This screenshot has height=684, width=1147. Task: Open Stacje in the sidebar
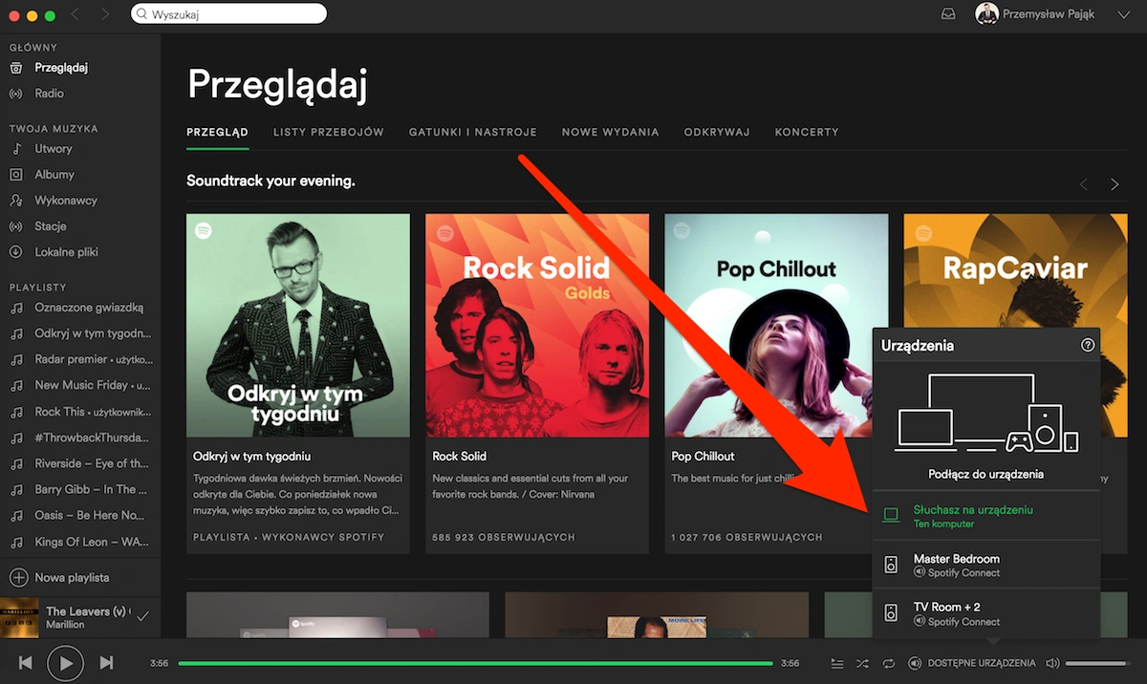(x=51, y=226)
